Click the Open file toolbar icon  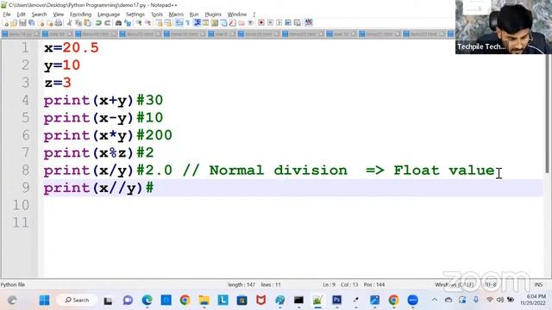click(14, 23)
